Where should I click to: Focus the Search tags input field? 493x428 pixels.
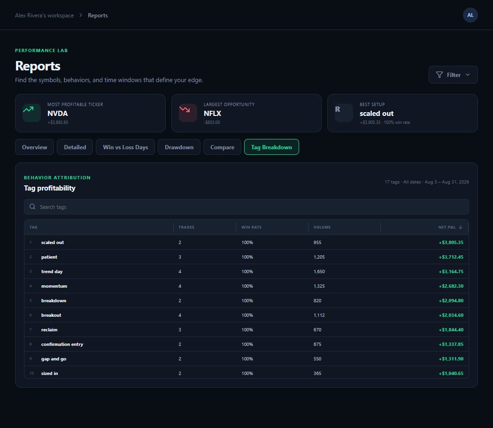coord(246,207)
